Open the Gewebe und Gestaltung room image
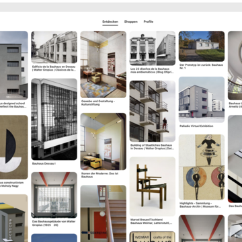 click(104, 65)
